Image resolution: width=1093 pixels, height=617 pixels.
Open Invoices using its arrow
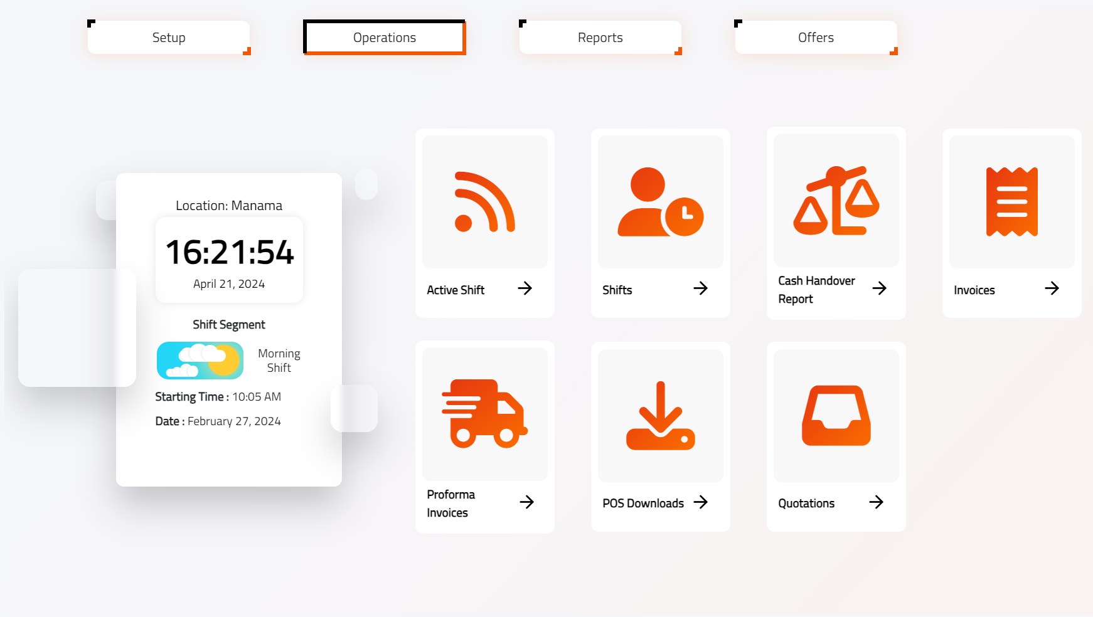tap(1052, 288)
